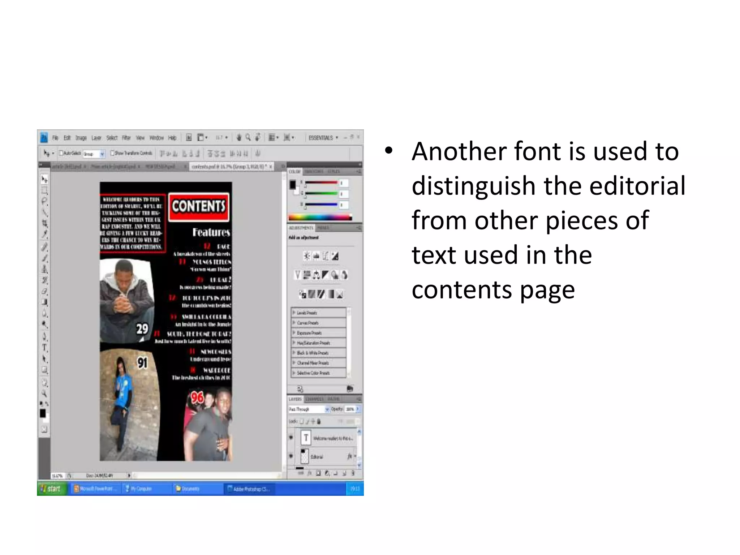740x555 pixels.
Task: Add a Black & White adjustment
Action: click(326, 275)
